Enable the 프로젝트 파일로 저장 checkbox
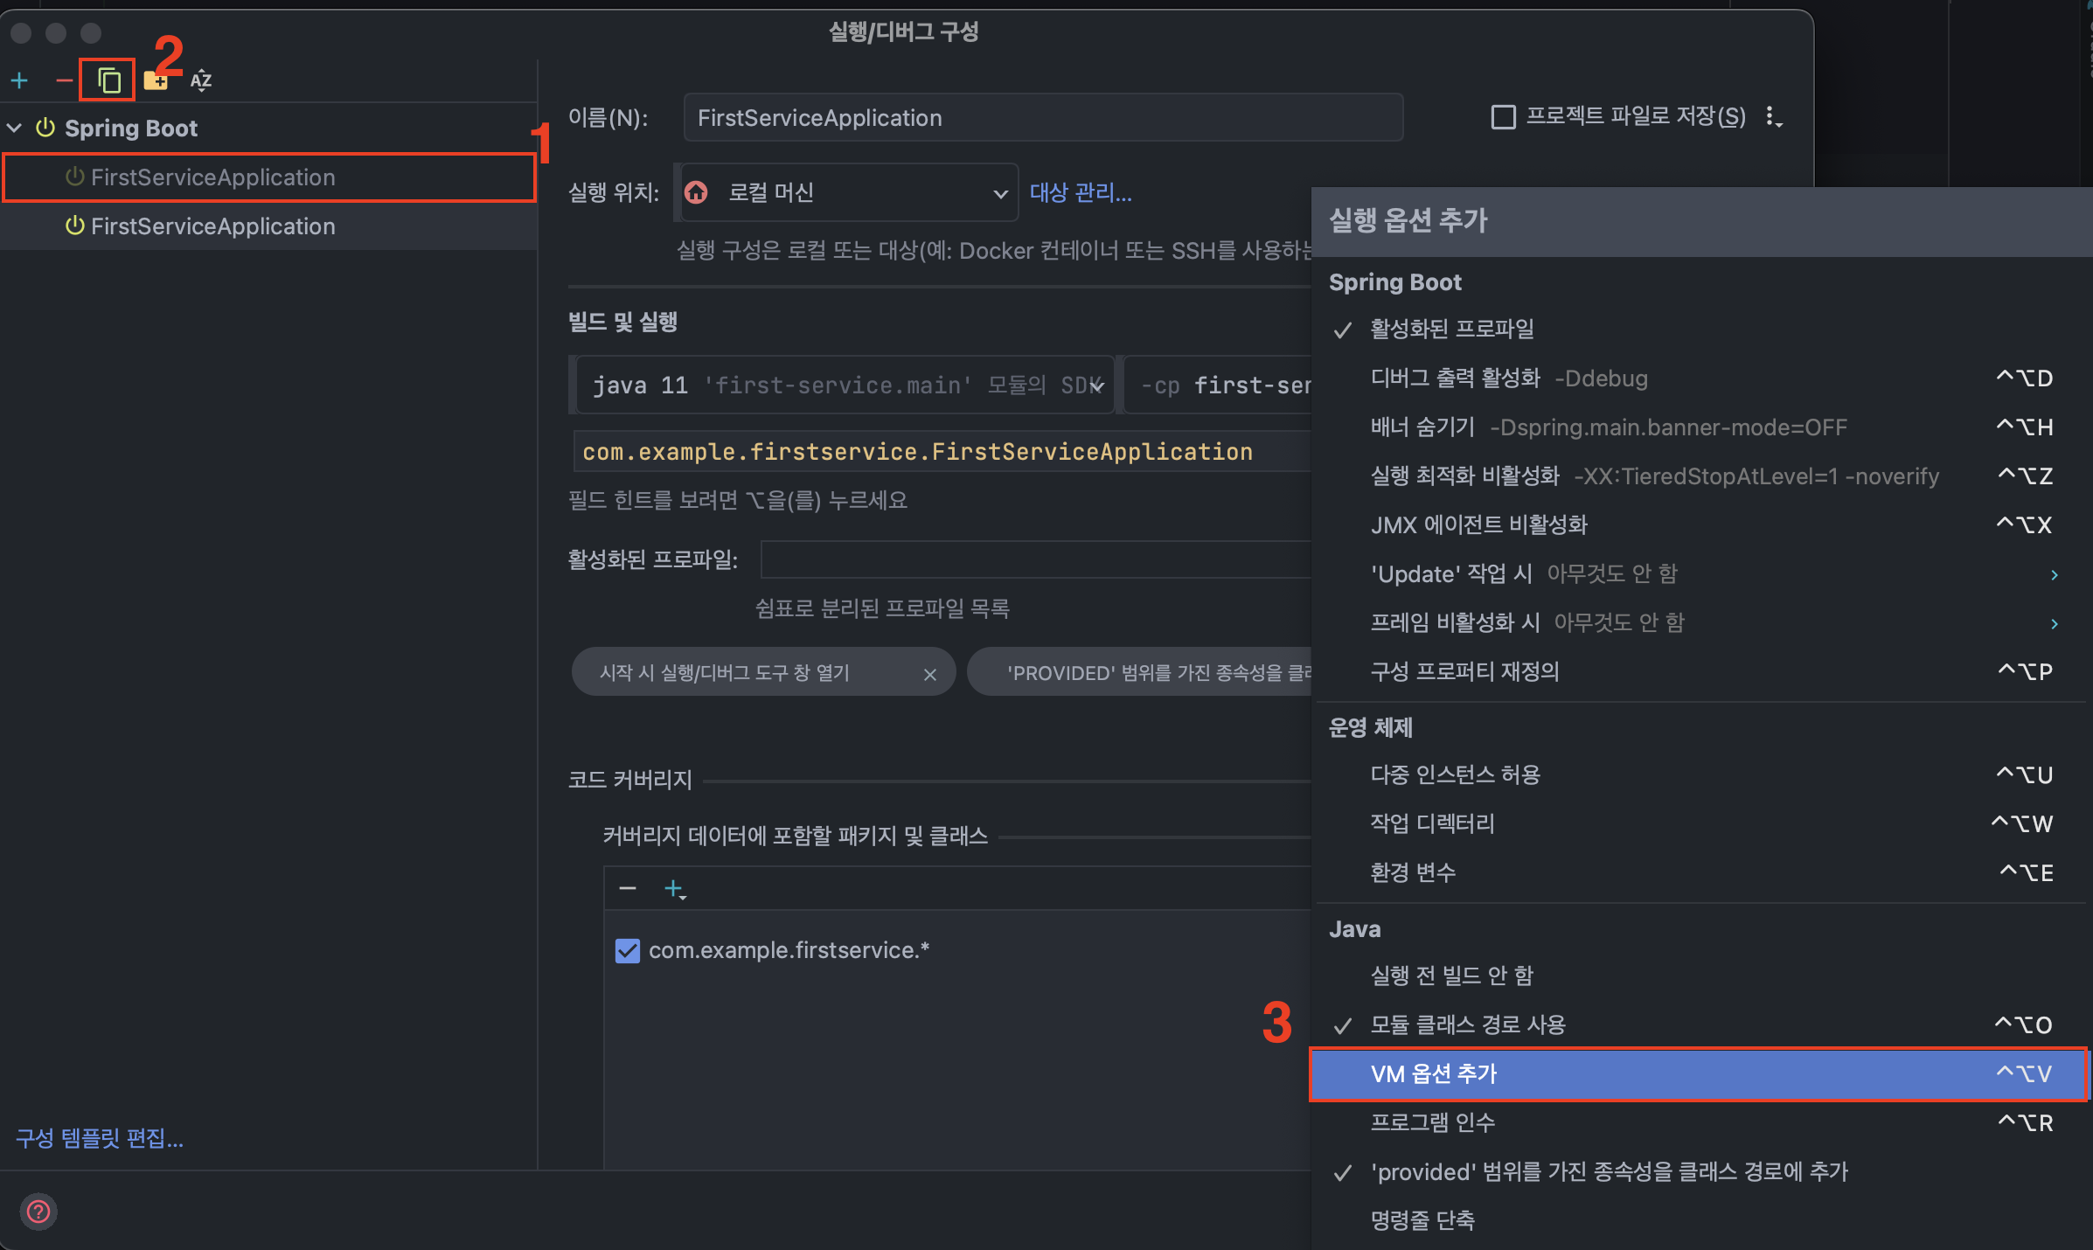 pyautogui.click(x=1503, y=117)
